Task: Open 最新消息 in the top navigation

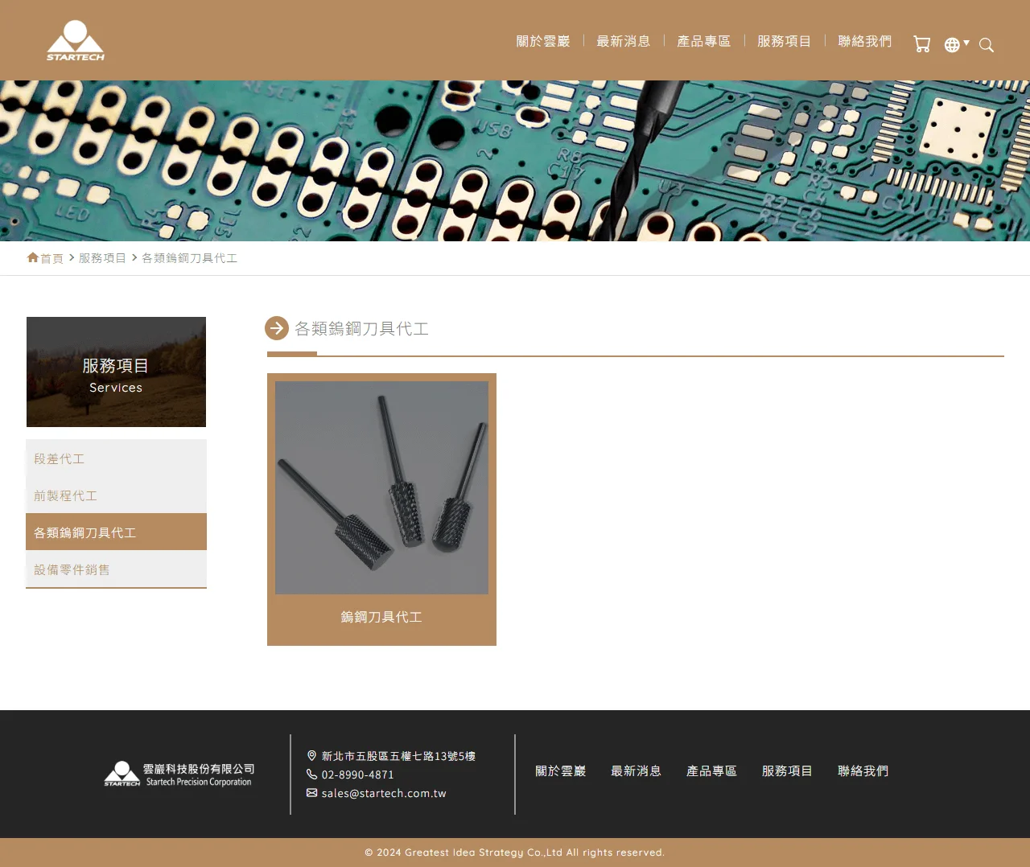Action: (624, 41)
